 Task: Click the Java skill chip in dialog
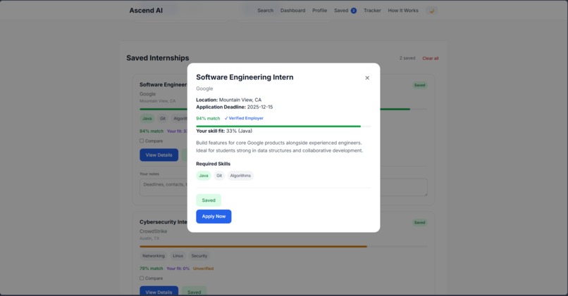click(204, 176)
